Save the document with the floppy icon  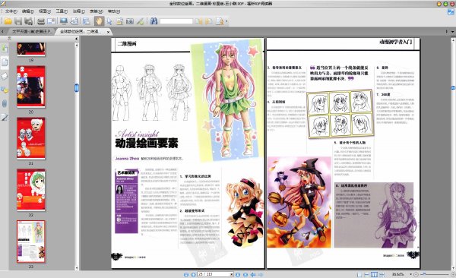18,21
